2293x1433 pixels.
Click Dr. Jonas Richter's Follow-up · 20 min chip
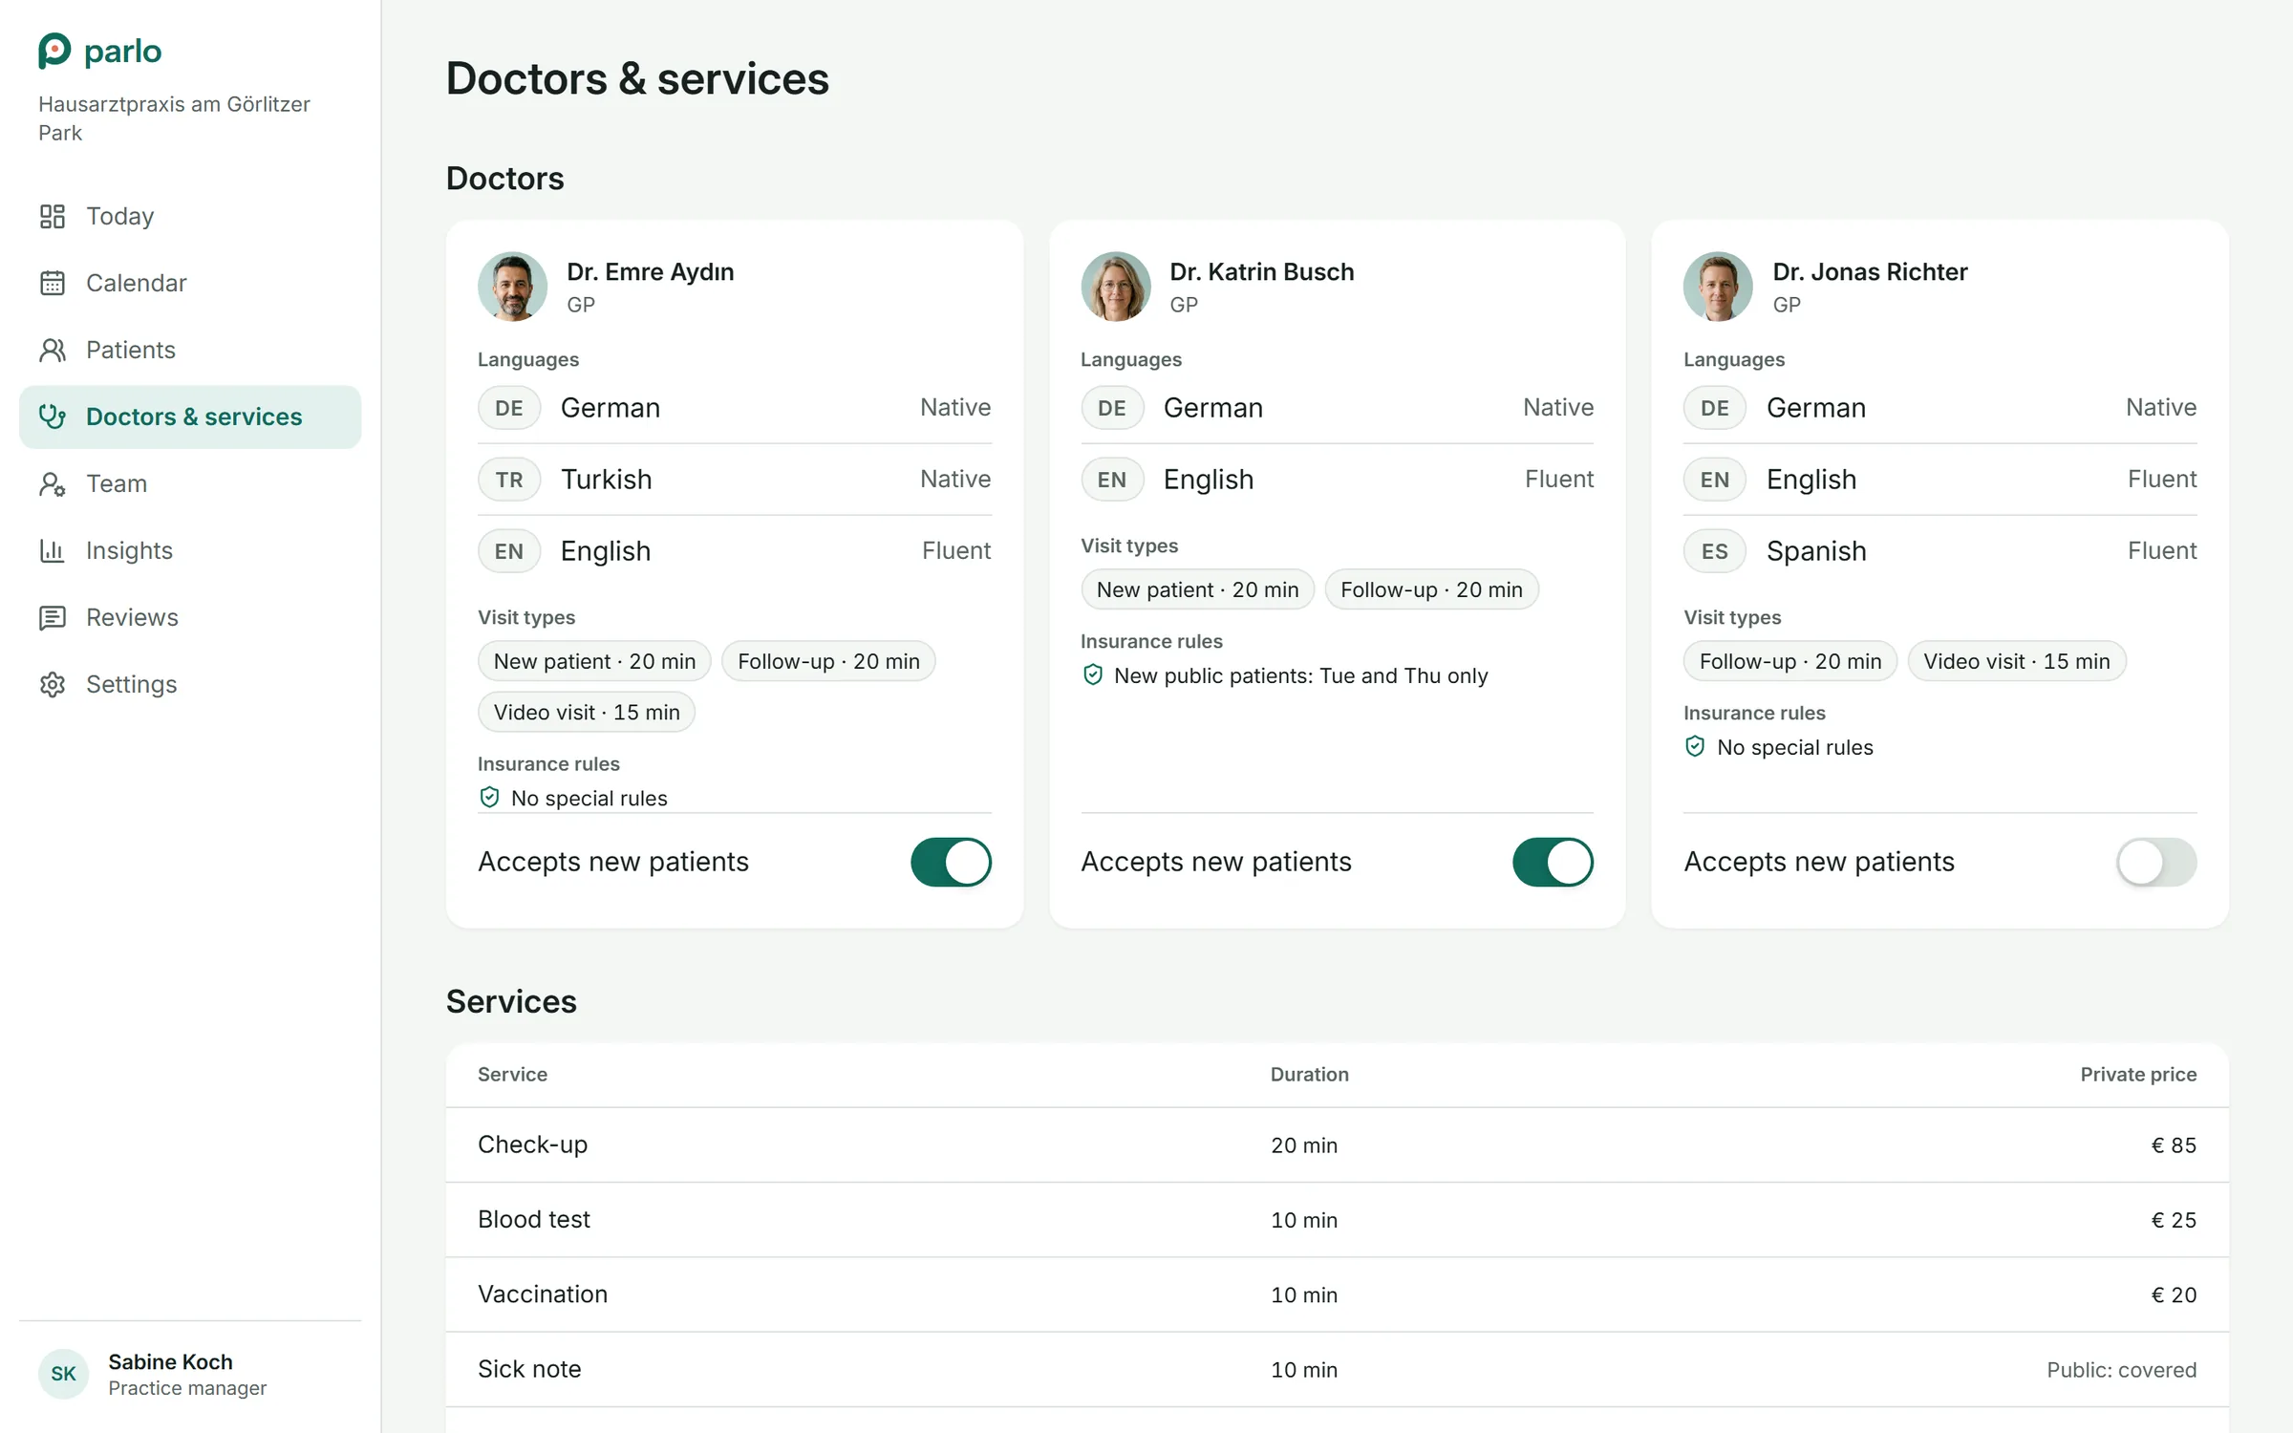[1789, 662]
